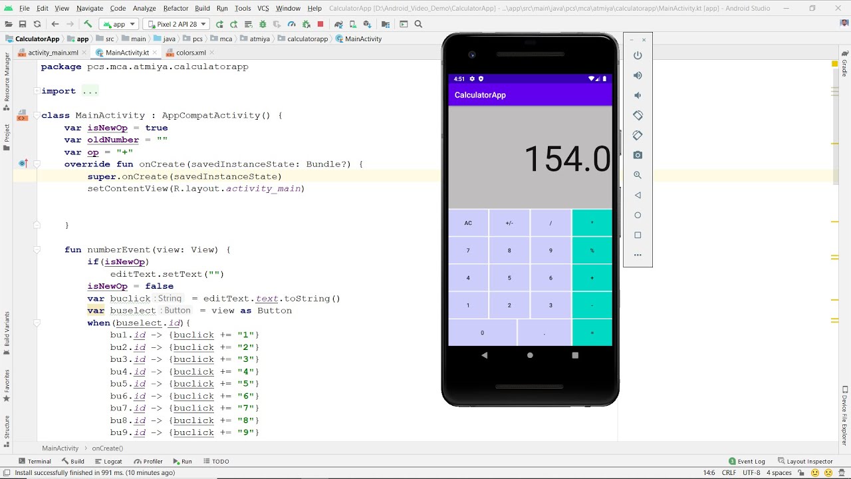
Task: Switch to the colors.xml tab
Action: [x=191, y=53]
